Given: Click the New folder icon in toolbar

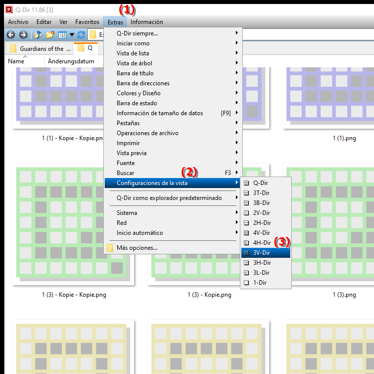Looking at the screenshot, I should pyautogui.click(x=50, y=35).
